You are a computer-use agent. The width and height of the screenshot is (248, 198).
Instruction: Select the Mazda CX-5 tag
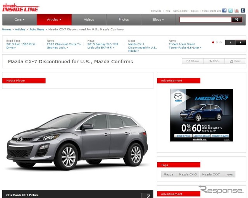coord(188,174)
